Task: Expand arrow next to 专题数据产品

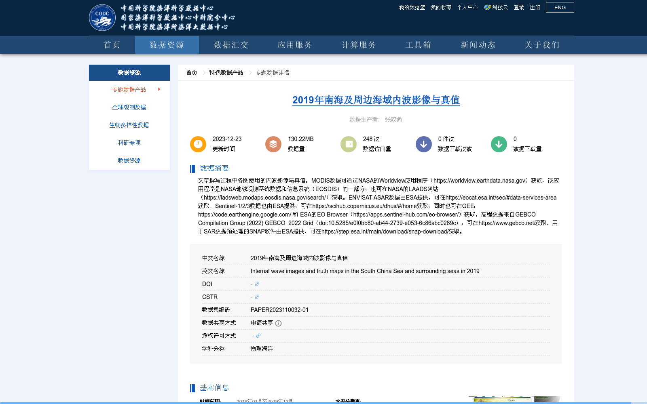Action: [159, 89]
